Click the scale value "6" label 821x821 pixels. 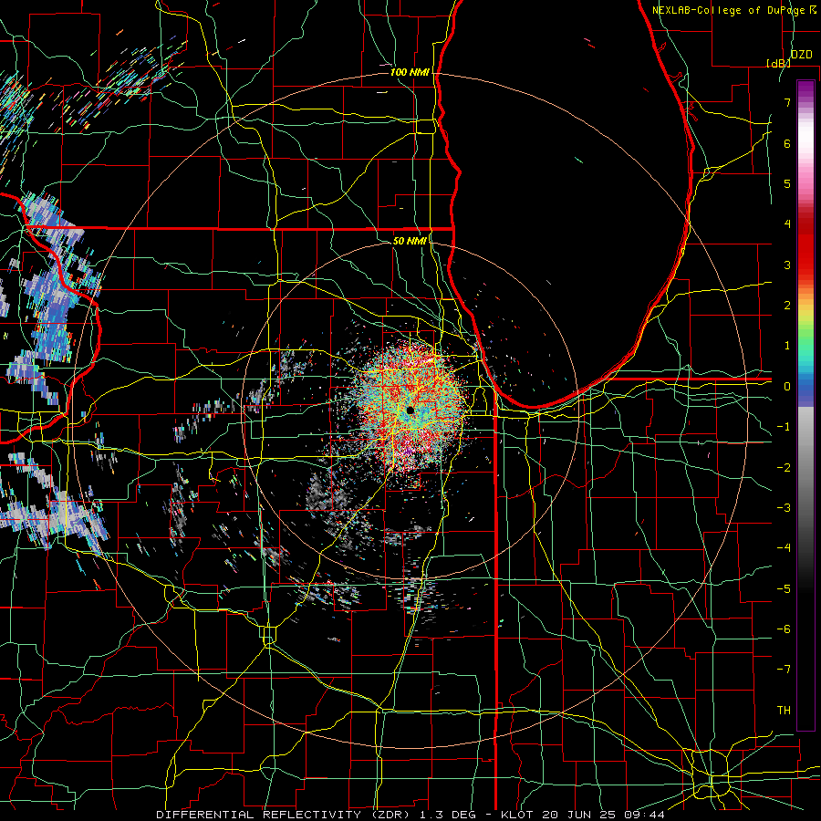click(x=787, y=143)
